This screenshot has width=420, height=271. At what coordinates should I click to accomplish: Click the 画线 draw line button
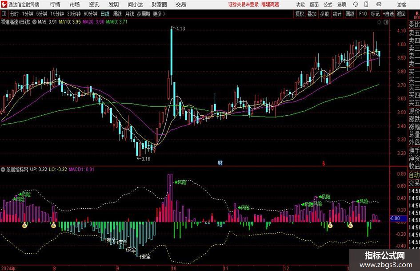coord(350,14)
